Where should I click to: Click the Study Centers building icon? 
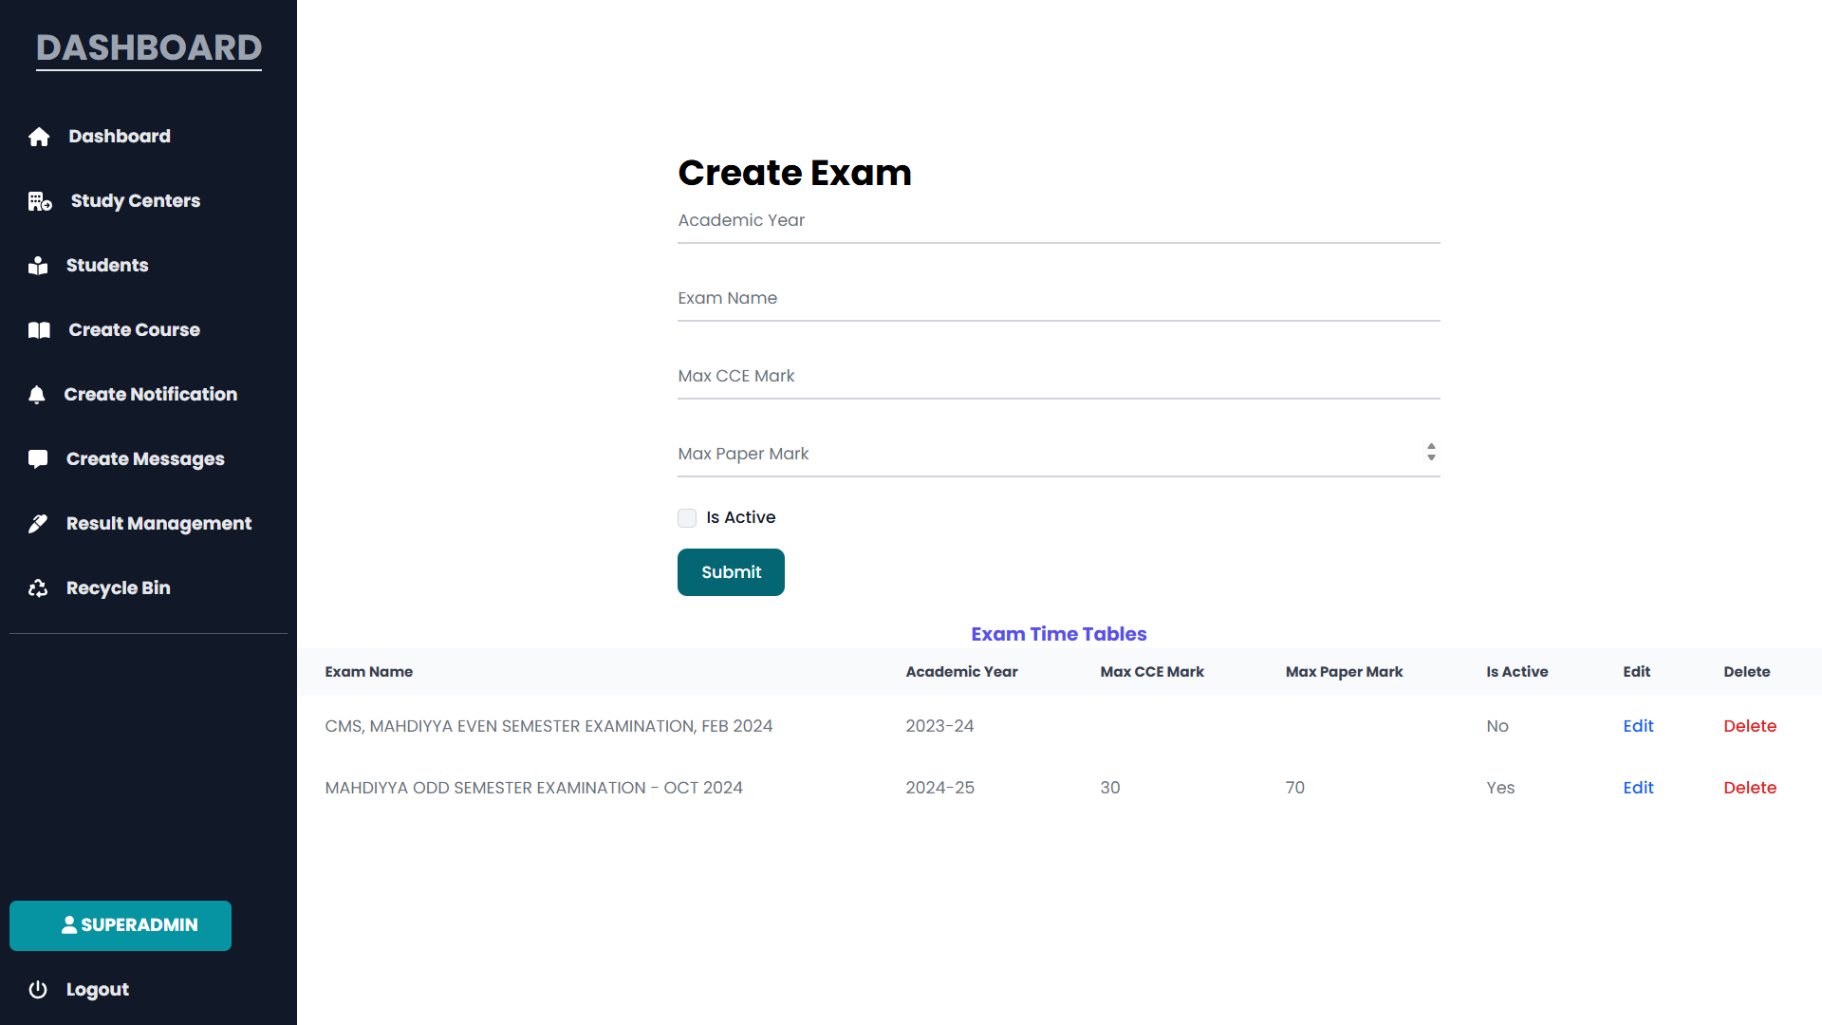click(40, 201)
